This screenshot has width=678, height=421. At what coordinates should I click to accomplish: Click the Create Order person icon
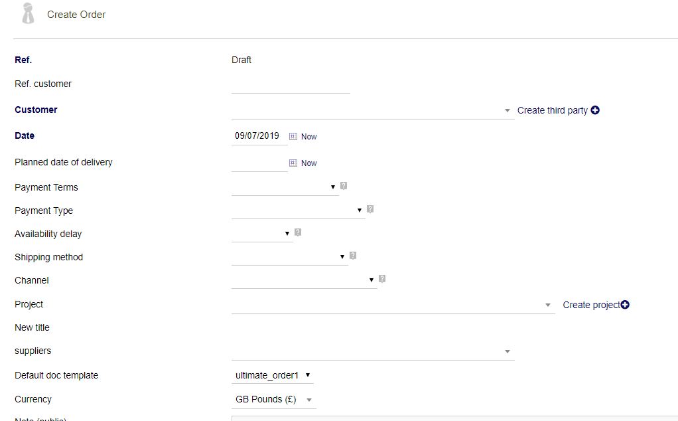click(28, 13)
